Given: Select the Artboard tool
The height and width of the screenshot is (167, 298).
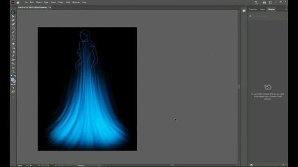Looking at the screenshot, I should [x=13, y=68].
